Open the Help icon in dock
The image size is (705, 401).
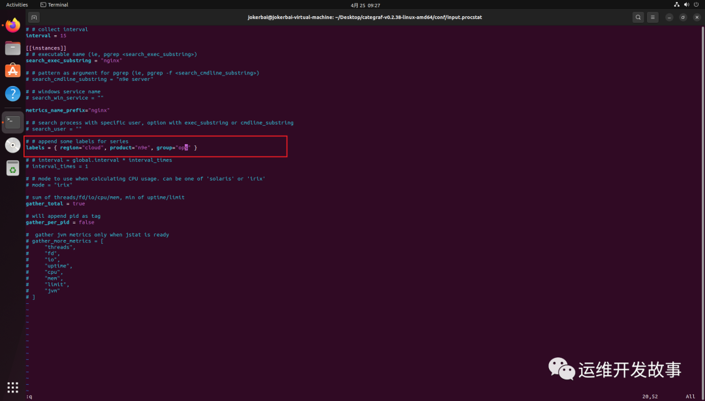(x=12, y=93)
